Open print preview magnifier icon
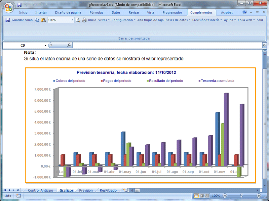This screenshot has height=201, width=269. point(78,20)
